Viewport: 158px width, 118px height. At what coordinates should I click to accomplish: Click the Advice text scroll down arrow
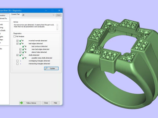click(x=57, y=29)
